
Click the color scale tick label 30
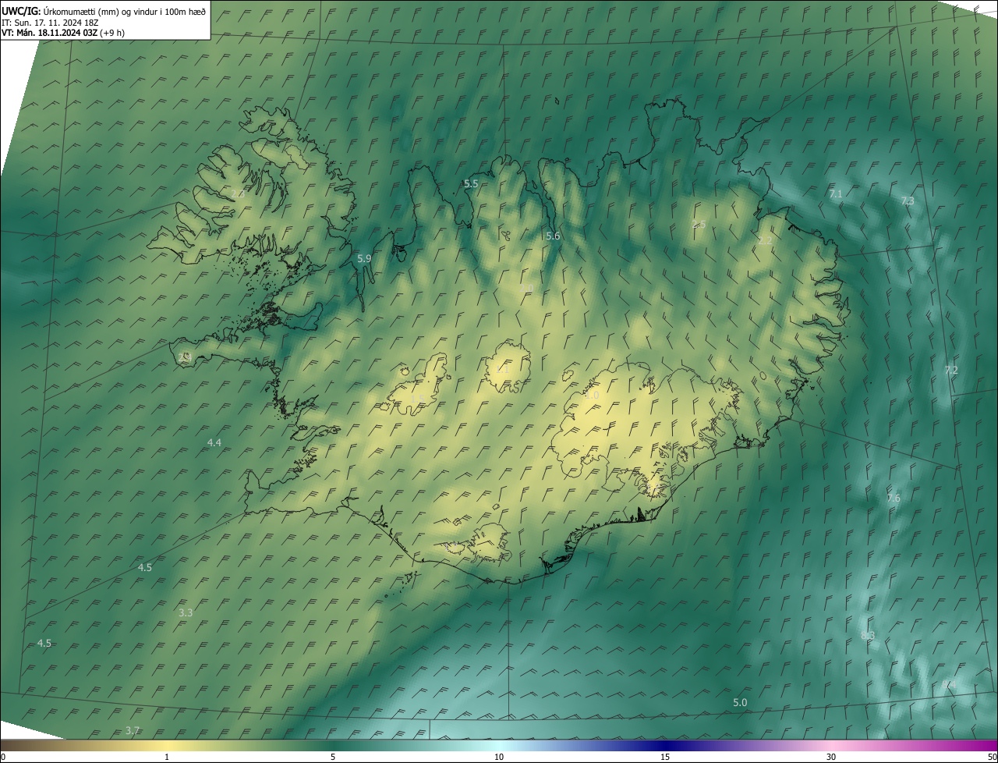pyautogui.click(x=831, y=757)
